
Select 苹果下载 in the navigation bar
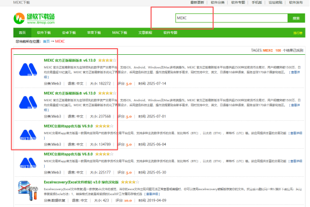(x=94, y=32)
